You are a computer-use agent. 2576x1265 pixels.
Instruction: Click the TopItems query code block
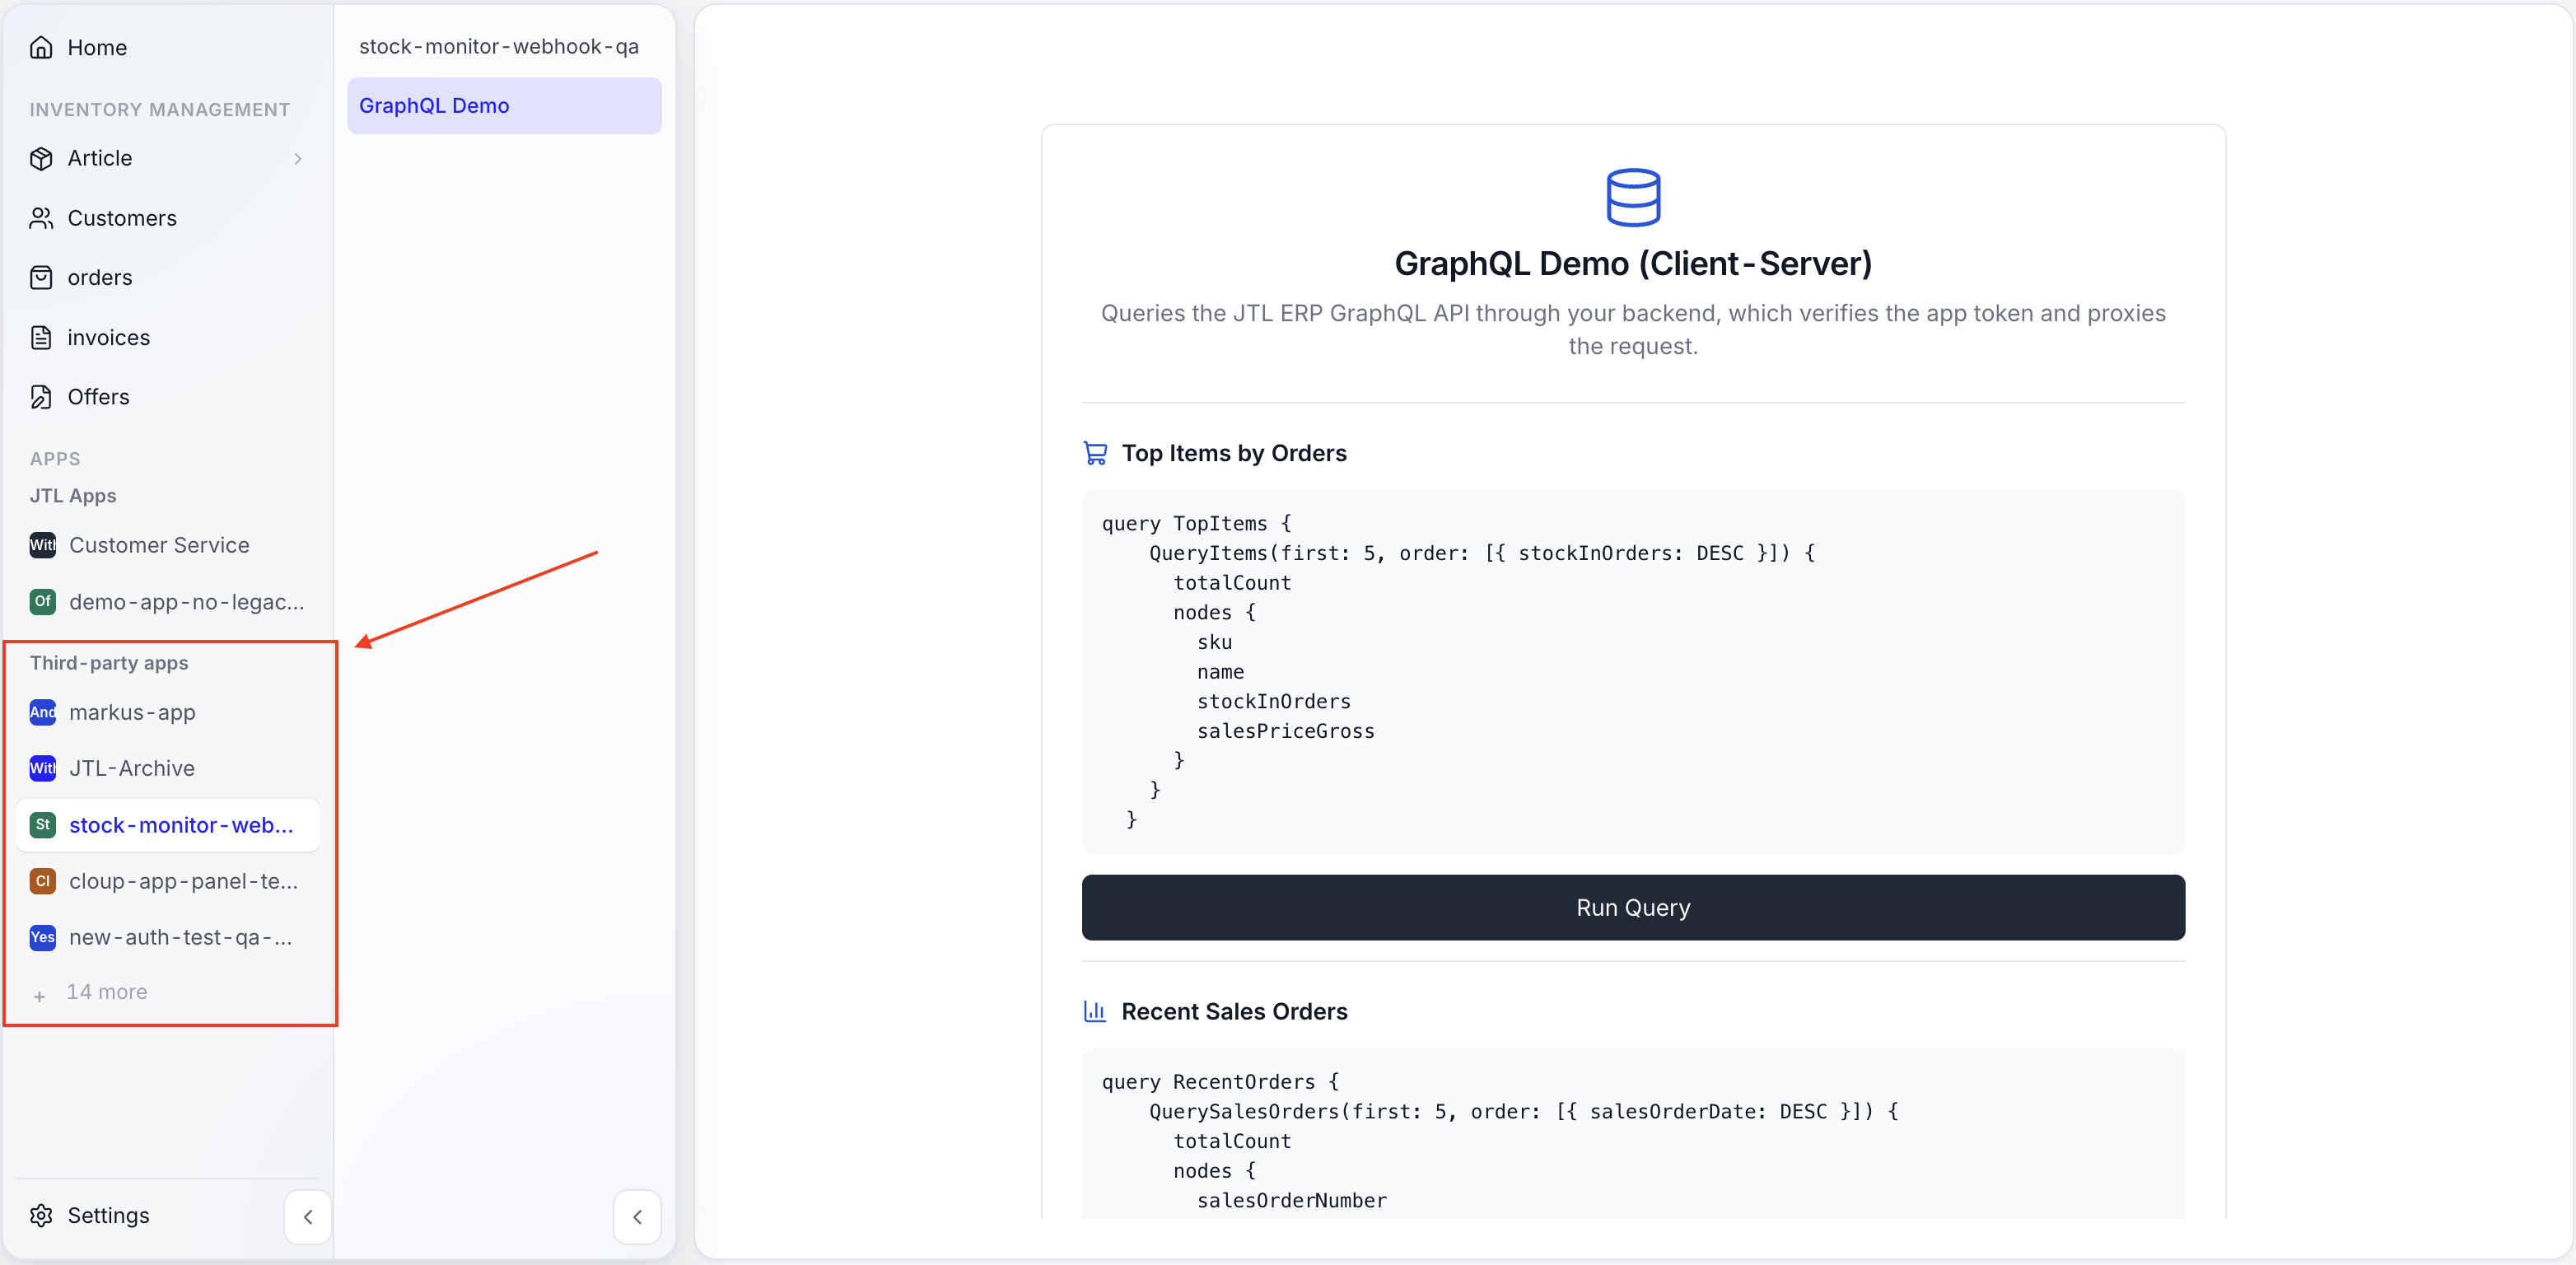point(1633,671)
